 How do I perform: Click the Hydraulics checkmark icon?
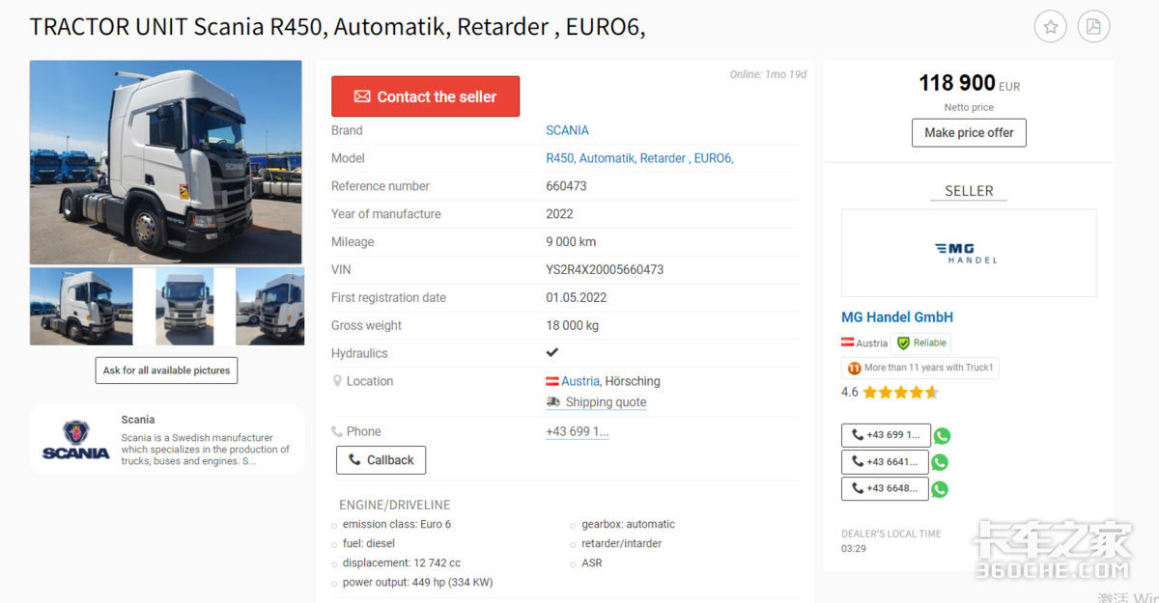click(x=552, y=353)
